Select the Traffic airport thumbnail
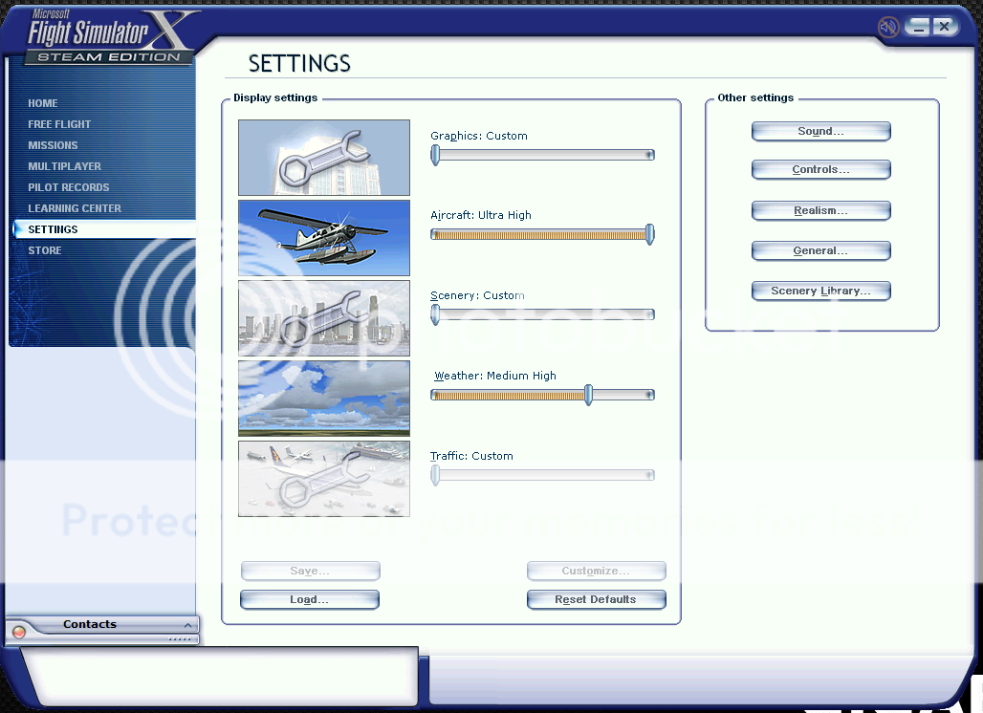This screenshot has height=713, width=983. click(x=323, y=478)
